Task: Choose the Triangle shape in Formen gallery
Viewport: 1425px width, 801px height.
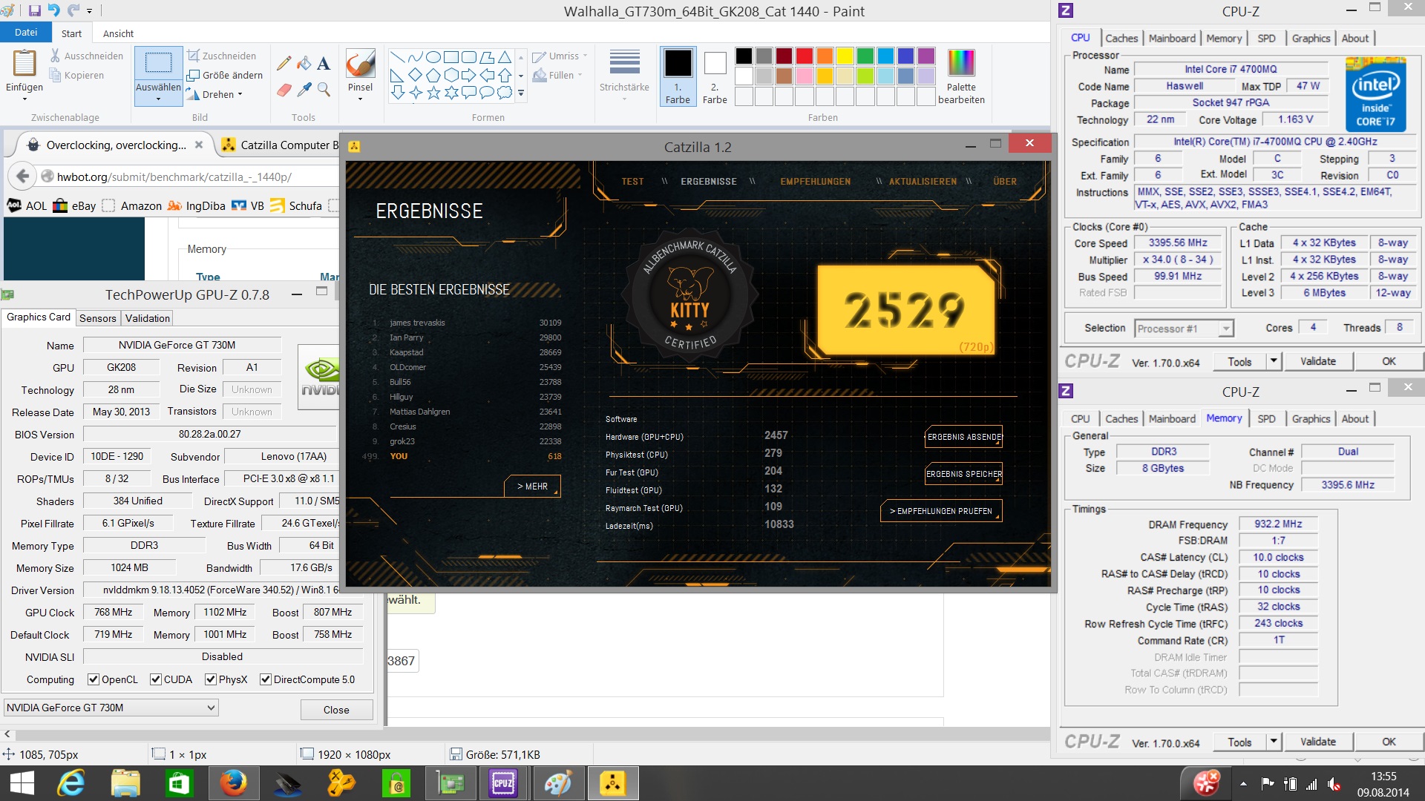Action: pos(505,57)
